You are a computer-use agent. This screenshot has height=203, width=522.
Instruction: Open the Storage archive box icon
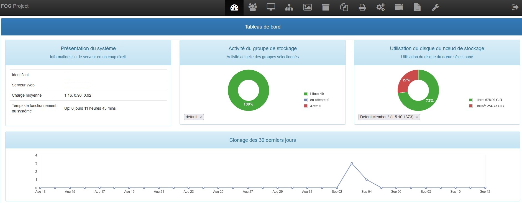pyautogui.click(x=326, y=7)
